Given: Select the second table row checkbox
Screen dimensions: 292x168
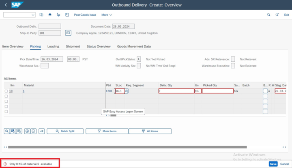Looking at the screenshot, I should coord(6,96).
